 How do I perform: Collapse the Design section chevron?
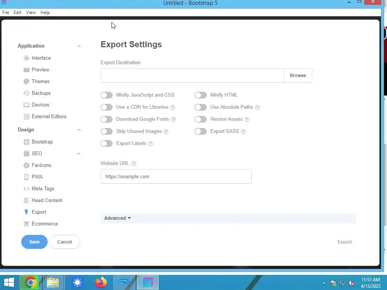79,130
